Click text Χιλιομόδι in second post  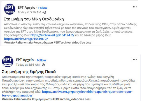click(53, 84)
